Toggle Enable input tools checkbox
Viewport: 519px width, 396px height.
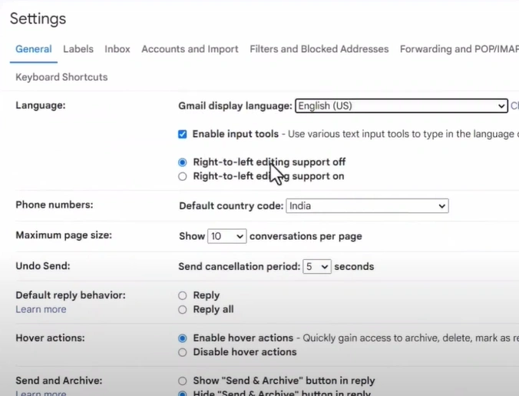(x=183, y=135)
